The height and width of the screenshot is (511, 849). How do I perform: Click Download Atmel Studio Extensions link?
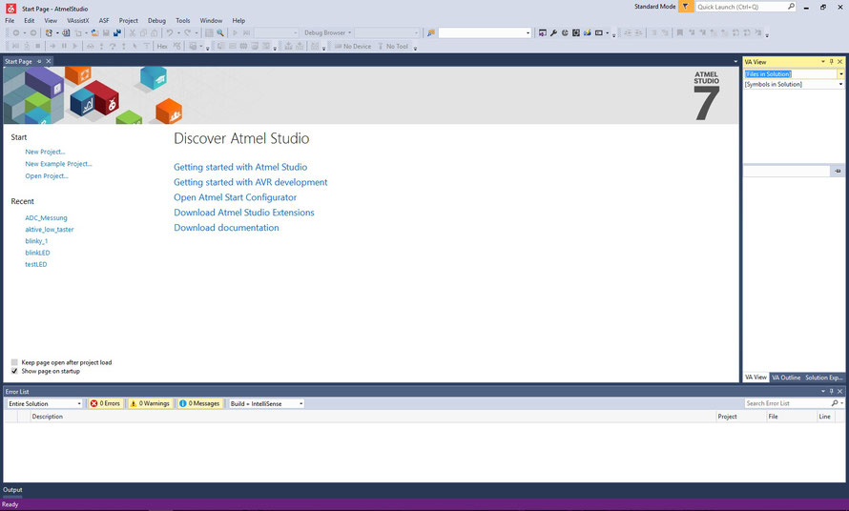[244, 213]
